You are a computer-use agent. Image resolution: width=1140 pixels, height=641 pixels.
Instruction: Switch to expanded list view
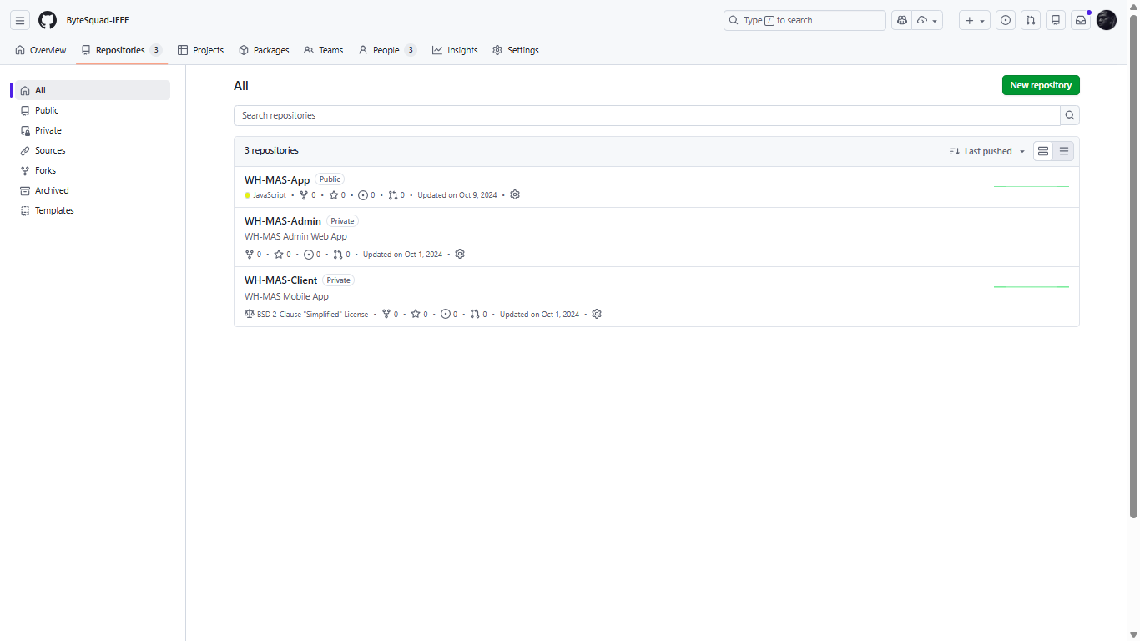pos(1043,151)
